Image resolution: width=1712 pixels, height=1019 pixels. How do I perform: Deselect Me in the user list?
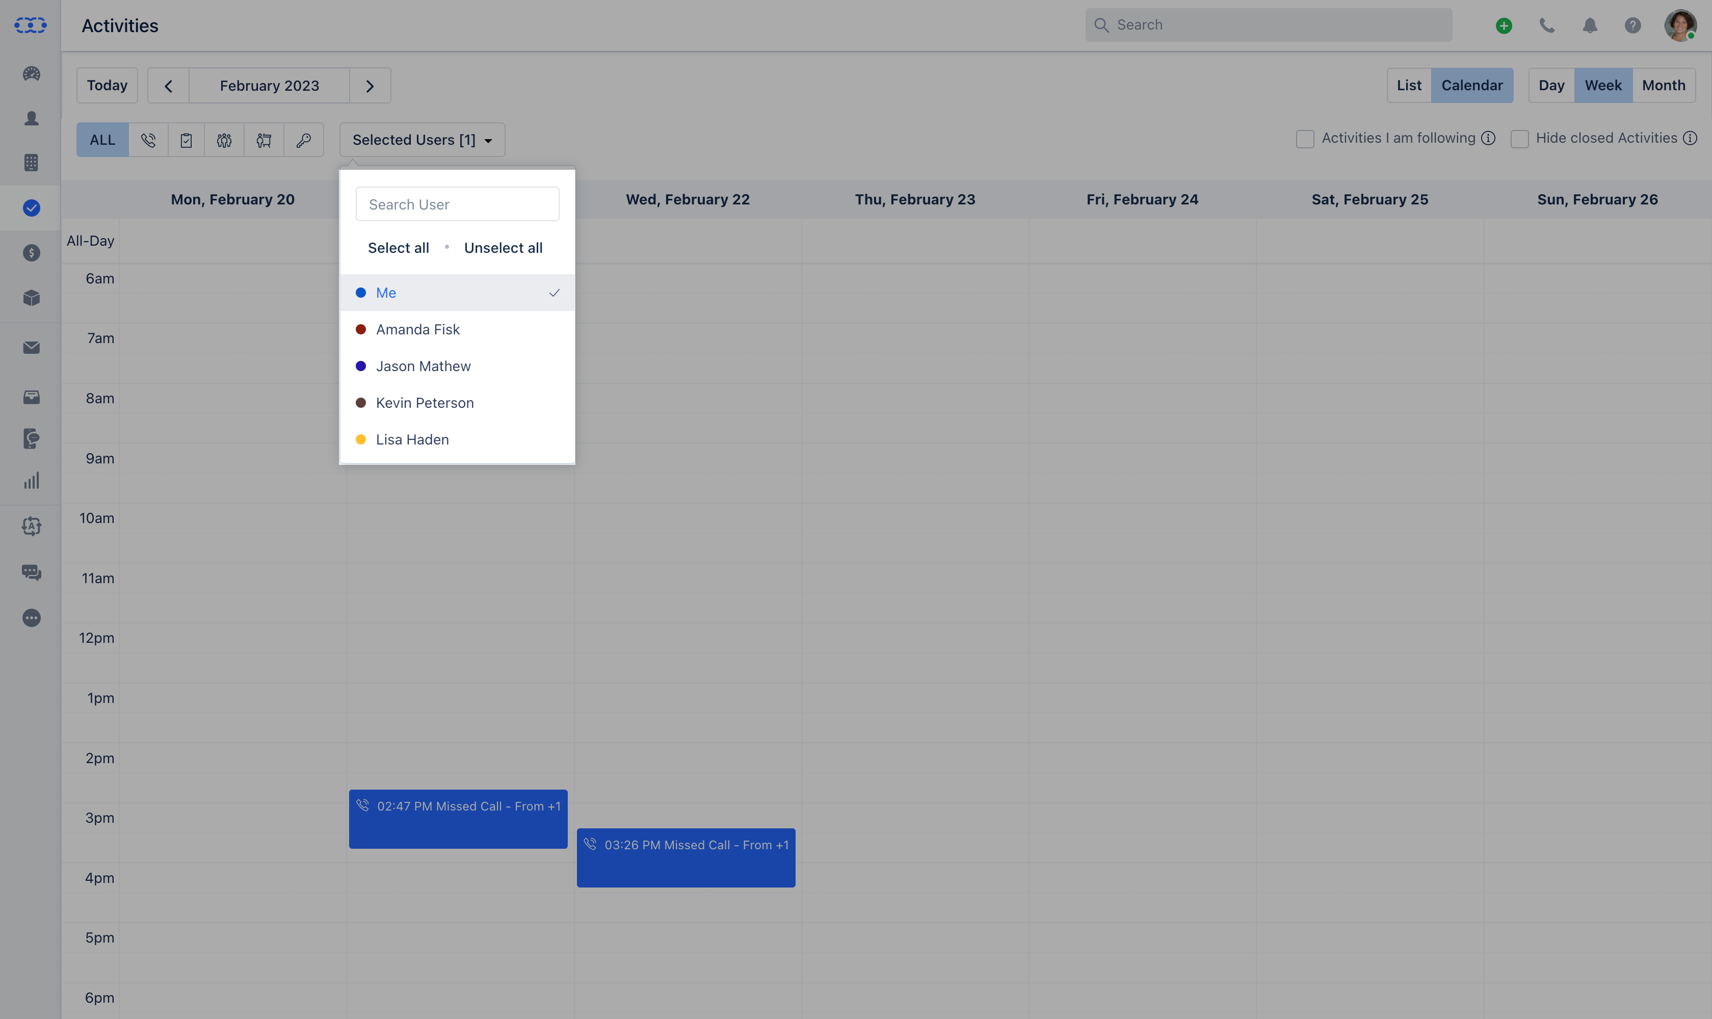[457, 293]
